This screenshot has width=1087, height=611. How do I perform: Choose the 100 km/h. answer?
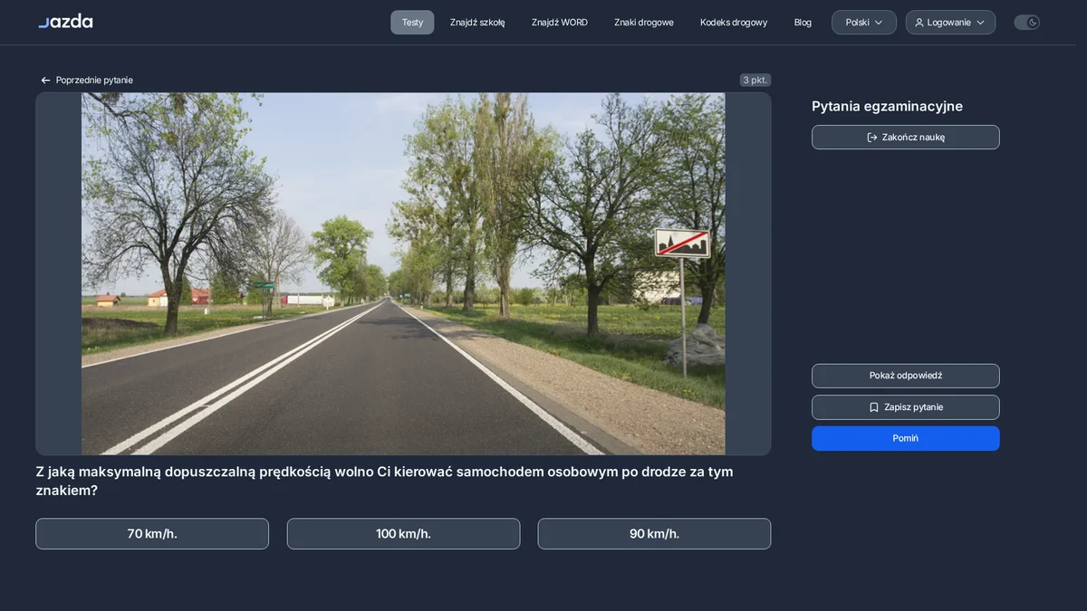[x=403, y=534]
